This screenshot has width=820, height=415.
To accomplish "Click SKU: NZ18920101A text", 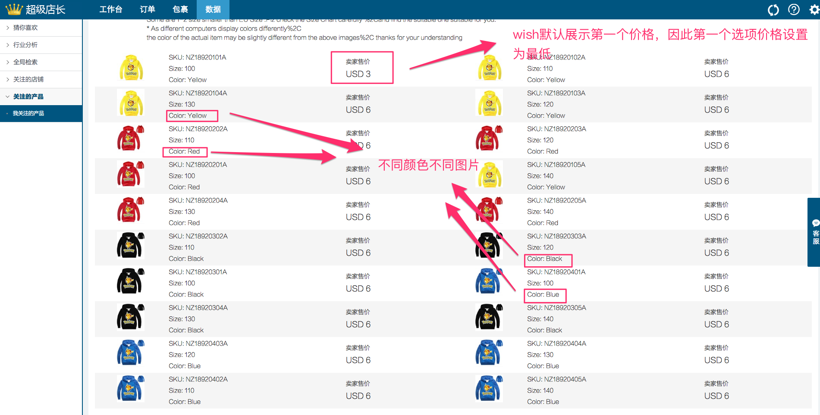I will coord(198,57).
